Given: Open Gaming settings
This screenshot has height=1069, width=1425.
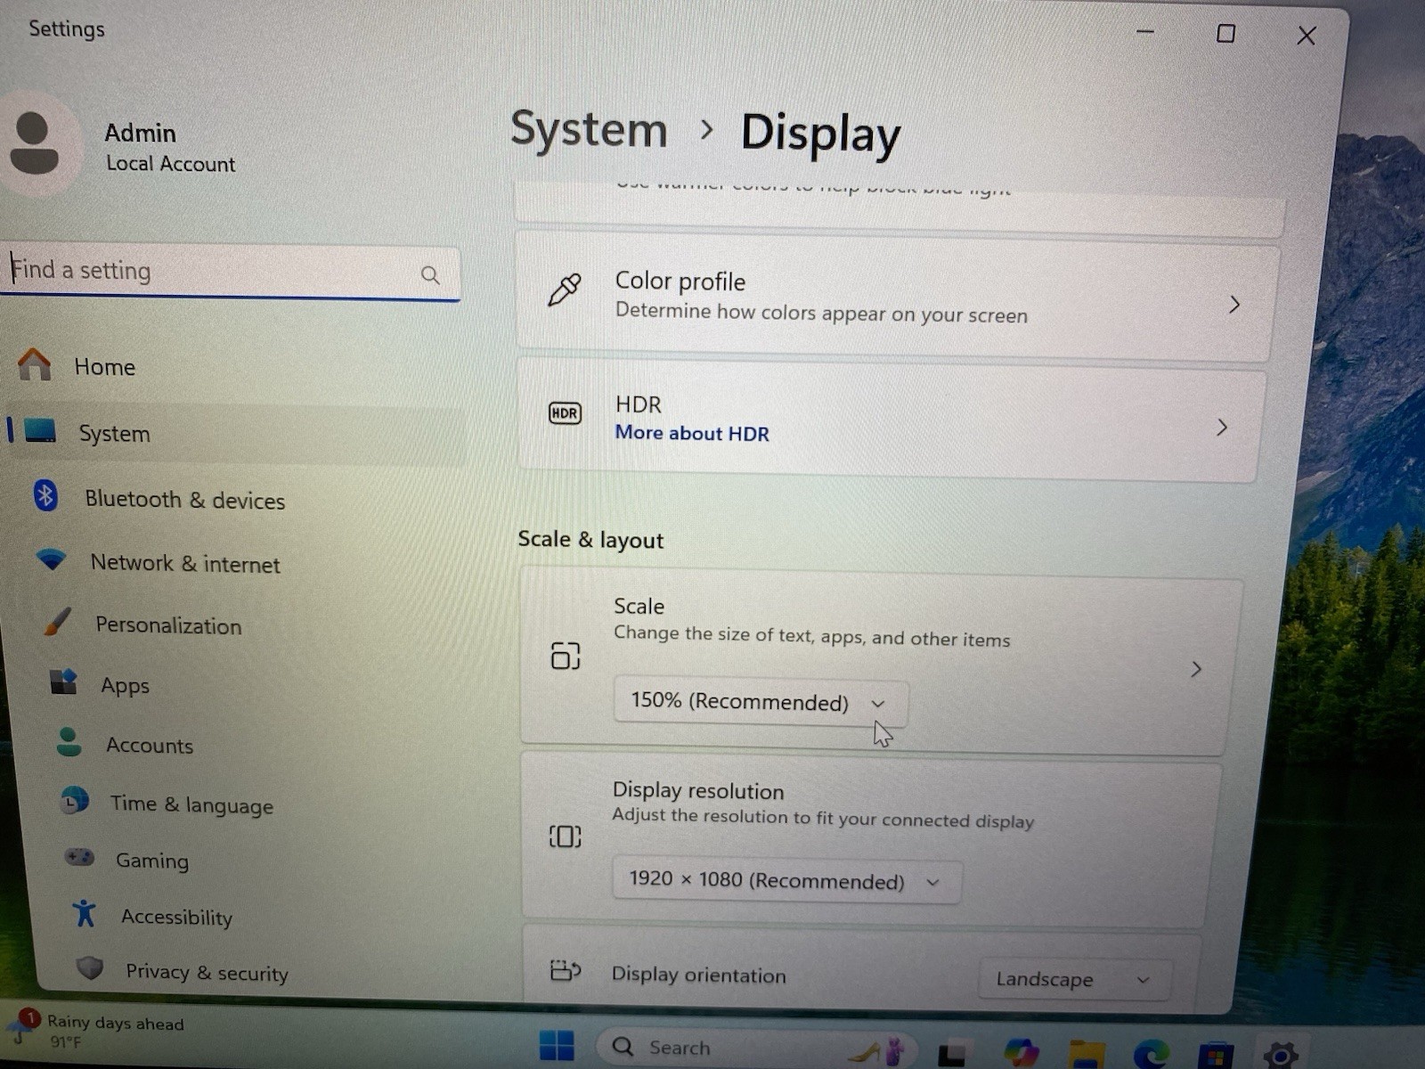Looking at the screenshot, I should click(151, 861).
